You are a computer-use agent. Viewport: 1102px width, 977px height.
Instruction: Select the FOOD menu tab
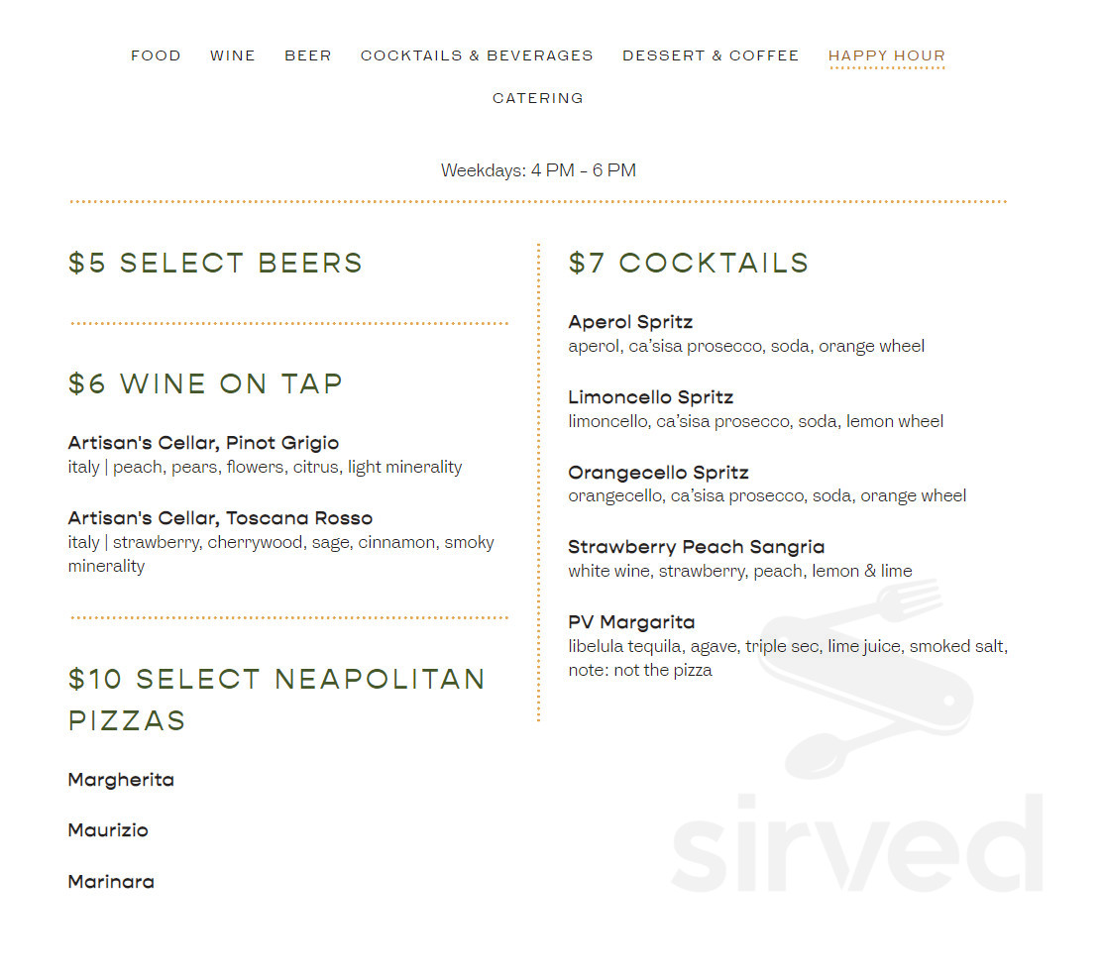pos(156,55)
